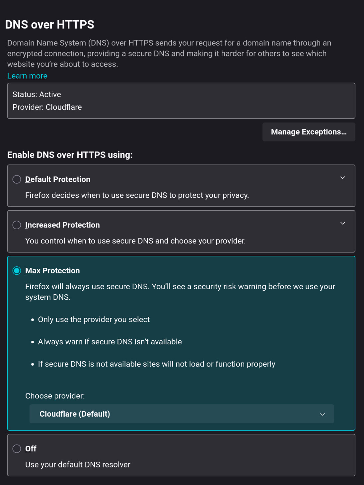This screenshot has height=485, width=364.
Task: Click the Firefox decides when description text
Action: (137, 195)
